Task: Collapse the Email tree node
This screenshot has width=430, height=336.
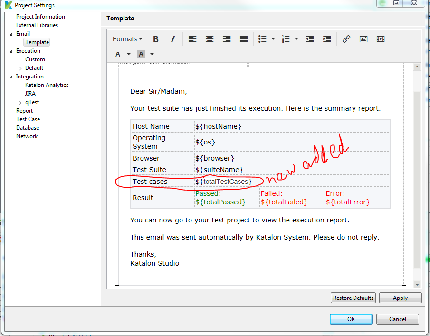Action: click(x=11, y=34)
